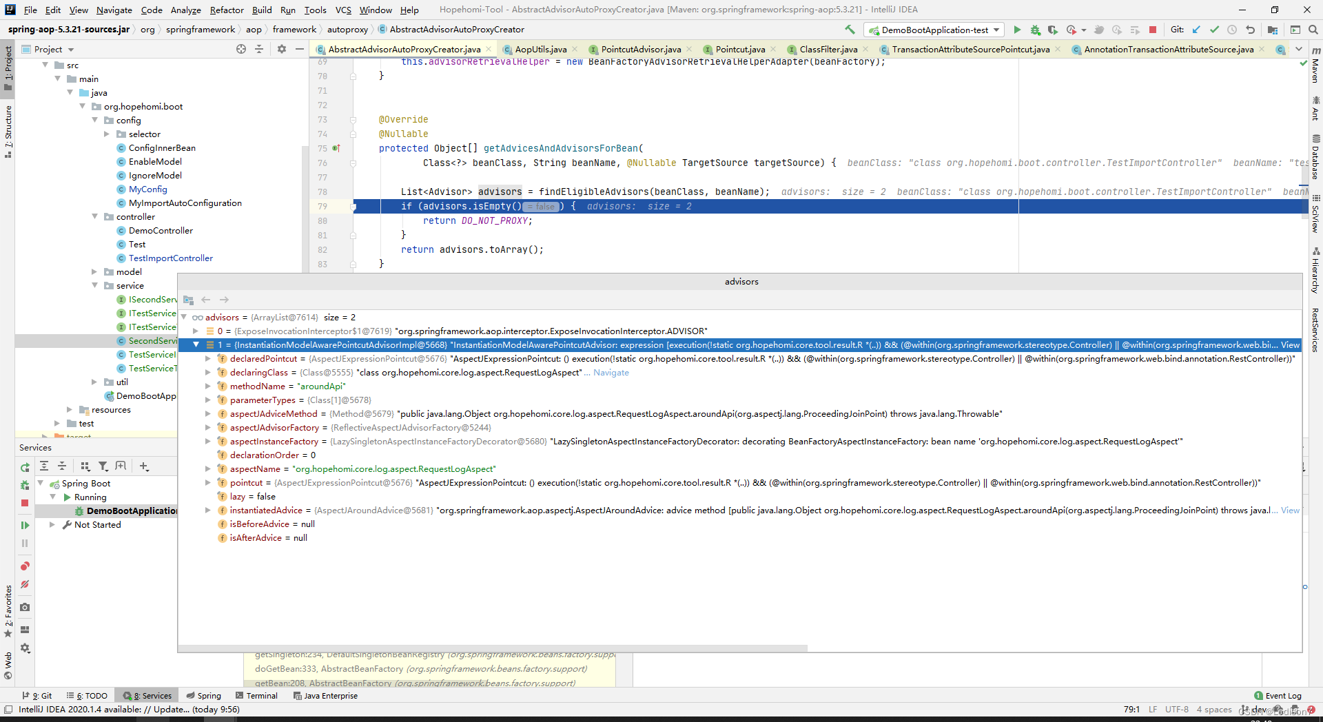Click the Git Rollback undo icon

point(1250,30)
